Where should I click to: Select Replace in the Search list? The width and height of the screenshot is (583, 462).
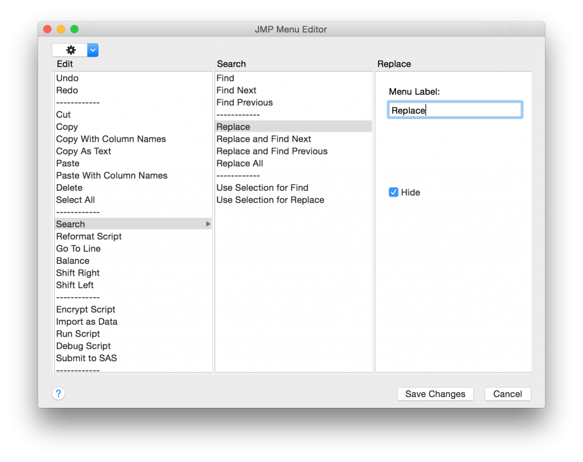click(x=293, y=126)
